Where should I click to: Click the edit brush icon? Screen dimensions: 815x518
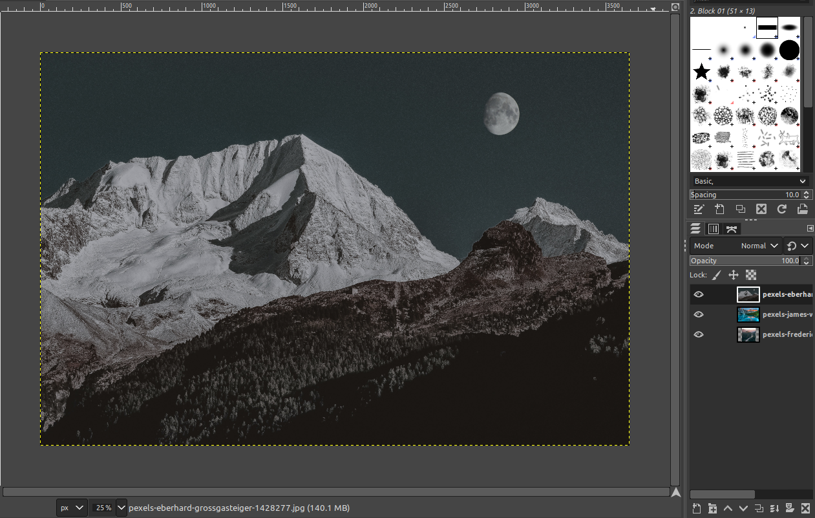point(699,209)
